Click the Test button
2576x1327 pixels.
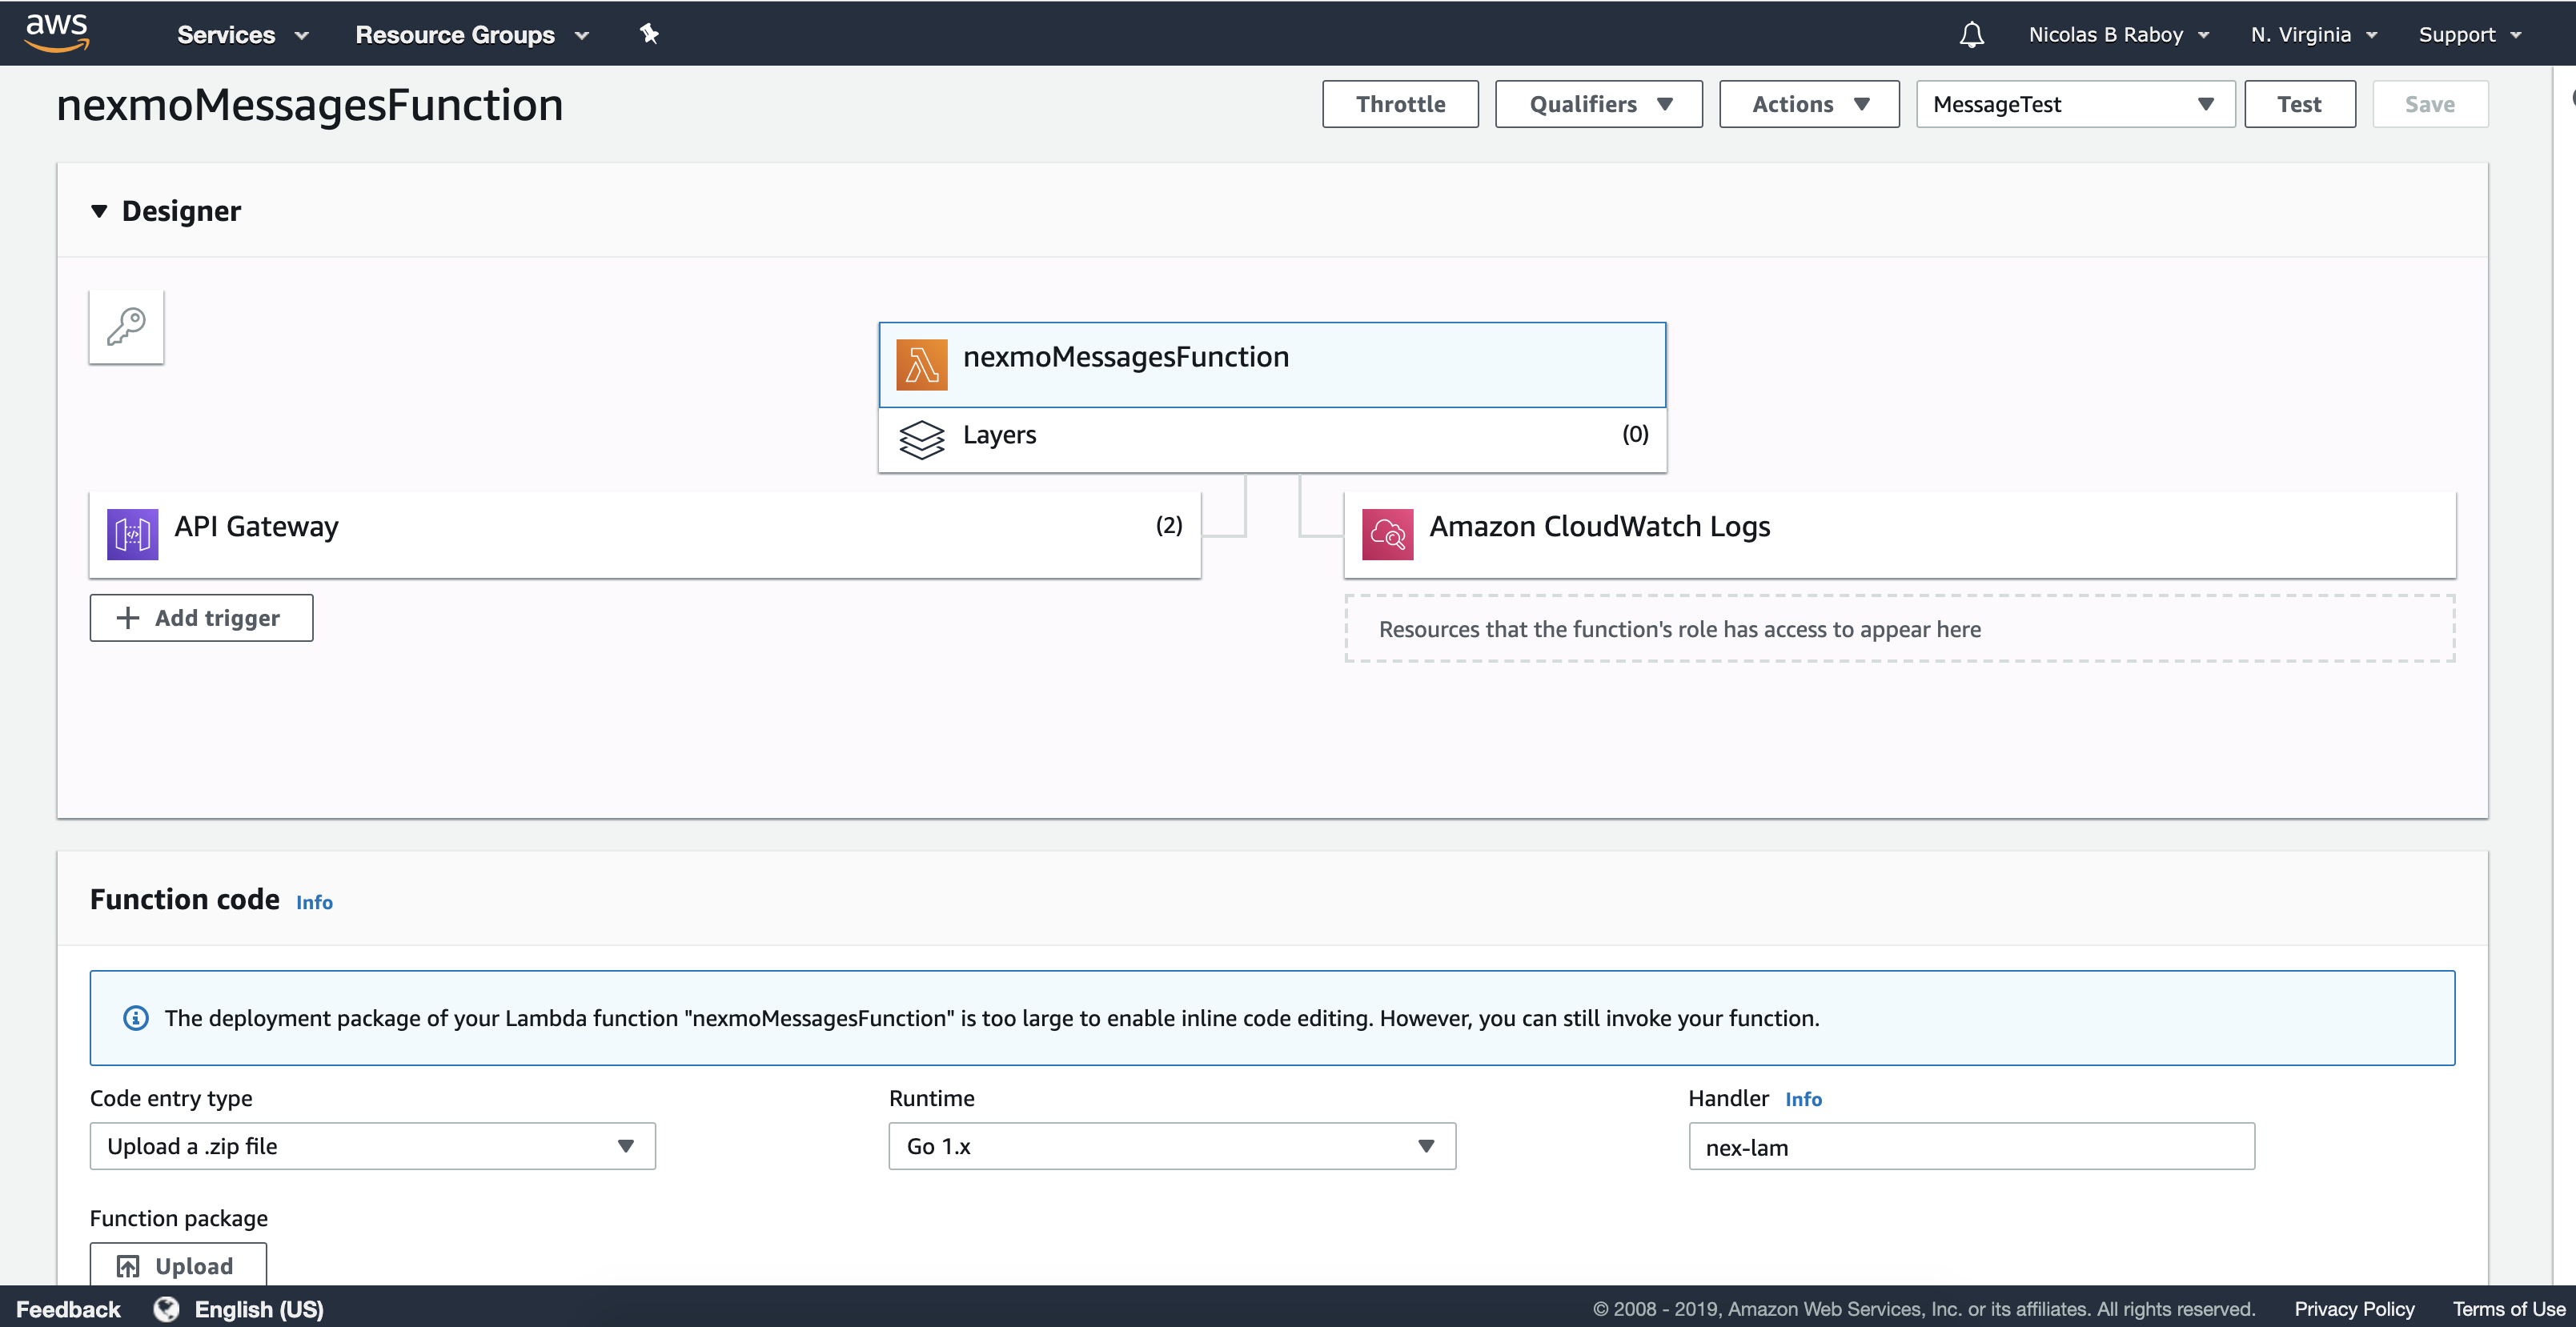pos(2299,104)
